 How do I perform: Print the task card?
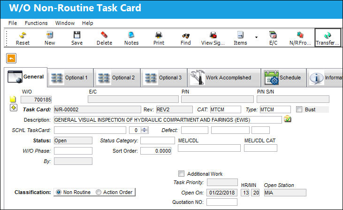tap(159, 38)
